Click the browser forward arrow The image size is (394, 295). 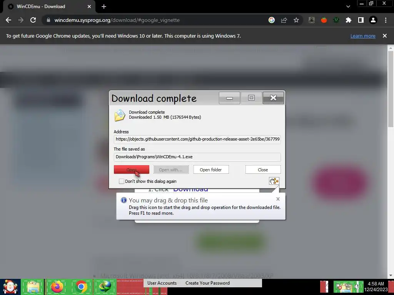(21, 20)
